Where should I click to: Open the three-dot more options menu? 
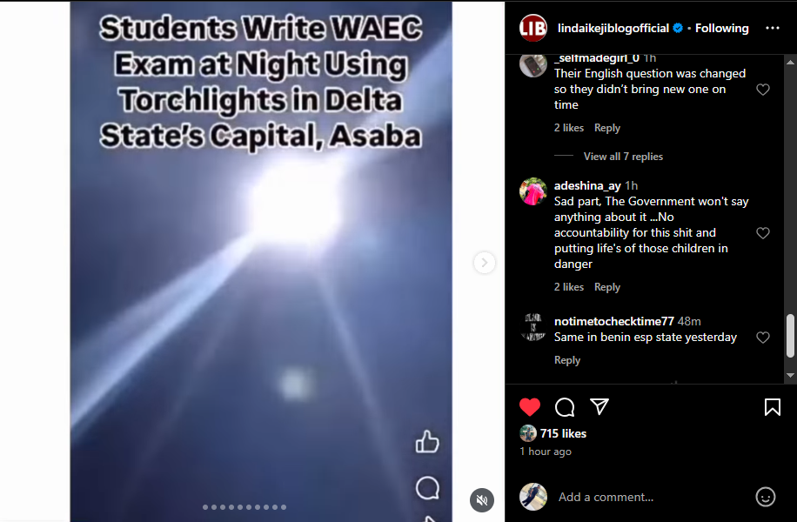pos(772,28)
